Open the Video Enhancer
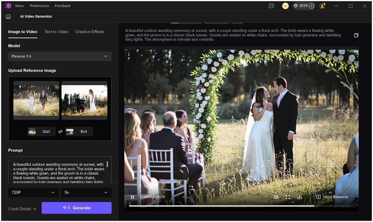Viewport: 373px width, 222px height. 332,197
